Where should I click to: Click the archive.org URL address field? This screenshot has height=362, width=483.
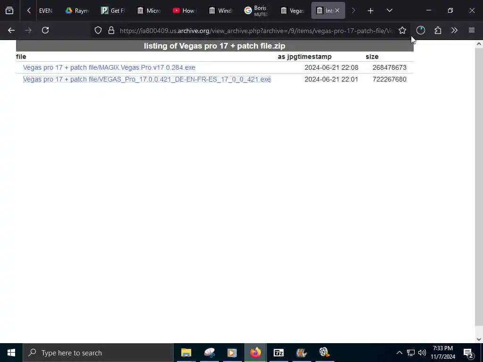256,31
